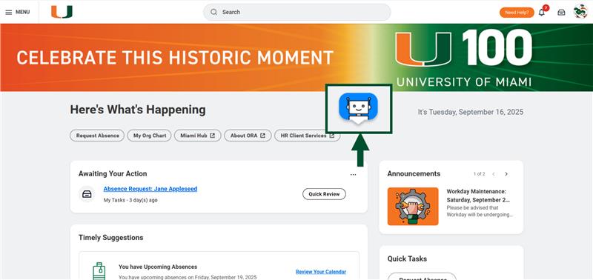
Task: Click the Quick Tasks heading
Action: 407,259
